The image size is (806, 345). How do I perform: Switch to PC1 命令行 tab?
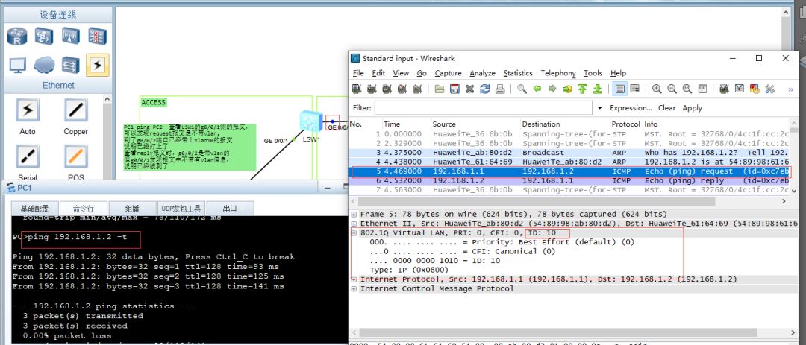click(x=84, y=209)
